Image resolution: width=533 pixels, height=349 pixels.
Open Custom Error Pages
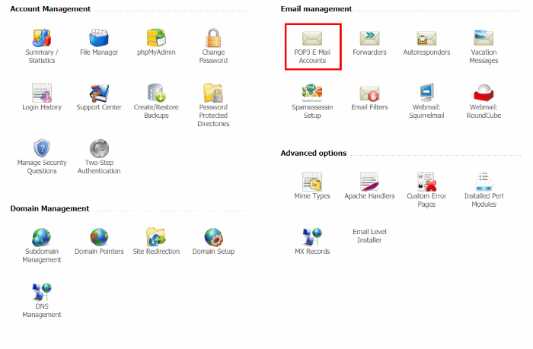click(x=426, y=182)
